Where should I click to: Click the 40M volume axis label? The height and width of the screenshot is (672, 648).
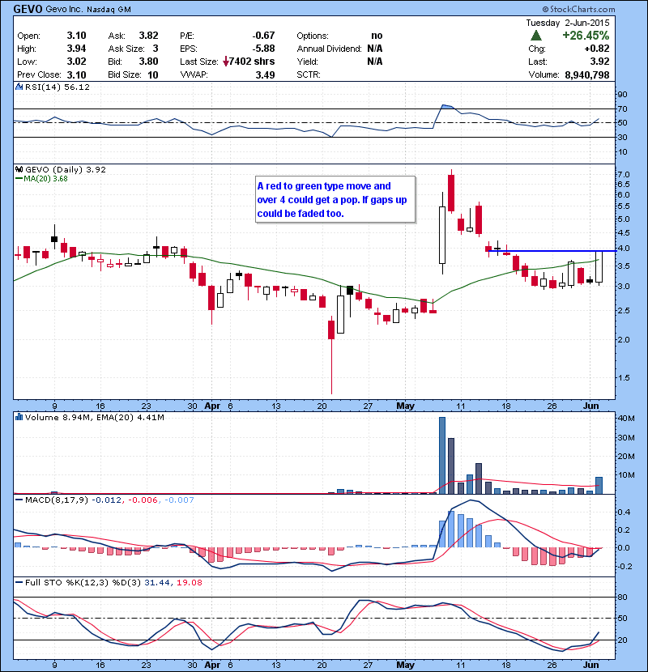(x=625, y=419)
